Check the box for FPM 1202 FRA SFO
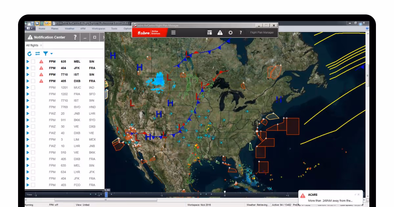394x207 pixels. click(x=33, y=94)
